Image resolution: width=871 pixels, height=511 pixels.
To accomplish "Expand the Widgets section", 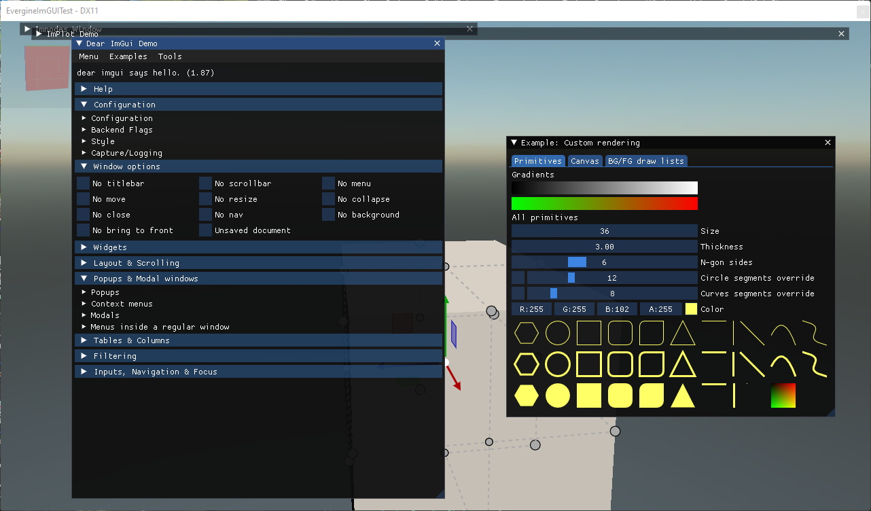I will point(109,247).
